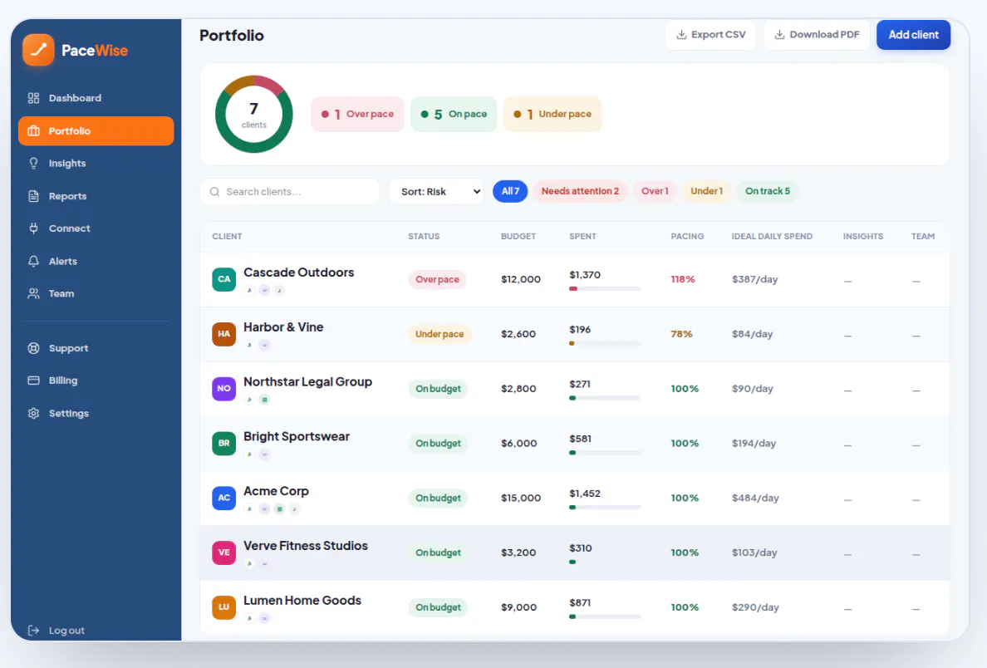Show On track 5 clients
The height and width of the screenshot is (668, 987).
[x=768, y=191]
